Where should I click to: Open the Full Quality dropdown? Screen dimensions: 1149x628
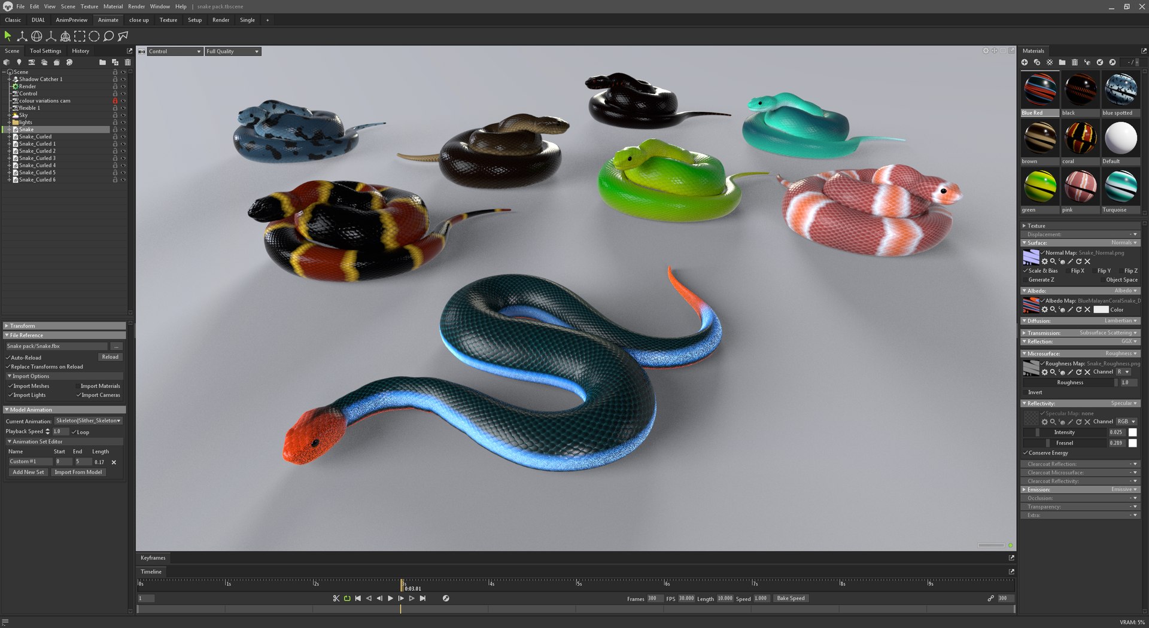coord(233,51)
